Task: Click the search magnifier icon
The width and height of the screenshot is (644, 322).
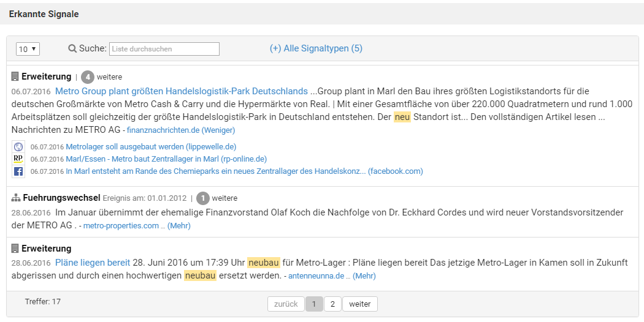Action: (x=72, y=48)
